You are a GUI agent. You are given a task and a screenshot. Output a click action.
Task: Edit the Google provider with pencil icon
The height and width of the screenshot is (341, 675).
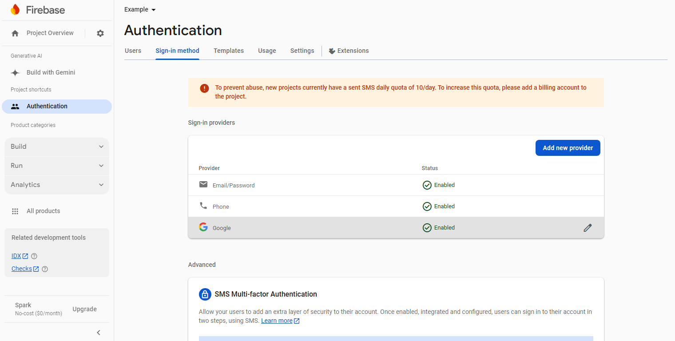click(588, 228)
